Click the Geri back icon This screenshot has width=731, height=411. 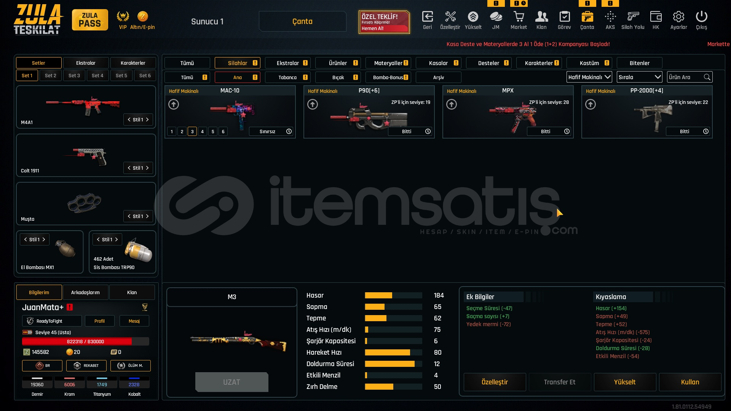tap(427, 17)
